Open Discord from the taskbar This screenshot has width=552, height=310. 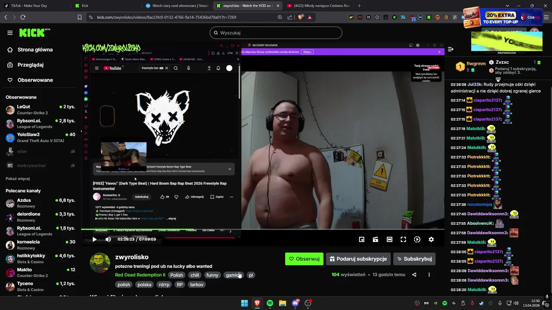pos(295,303)
